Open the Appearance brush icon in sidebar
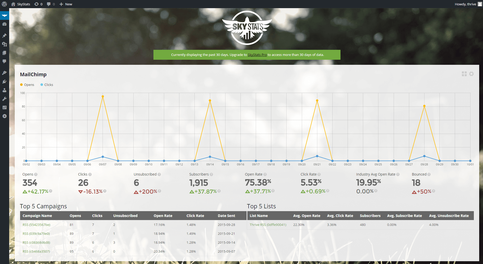Viewport: 483px width, 264px height. coord(4,73)
